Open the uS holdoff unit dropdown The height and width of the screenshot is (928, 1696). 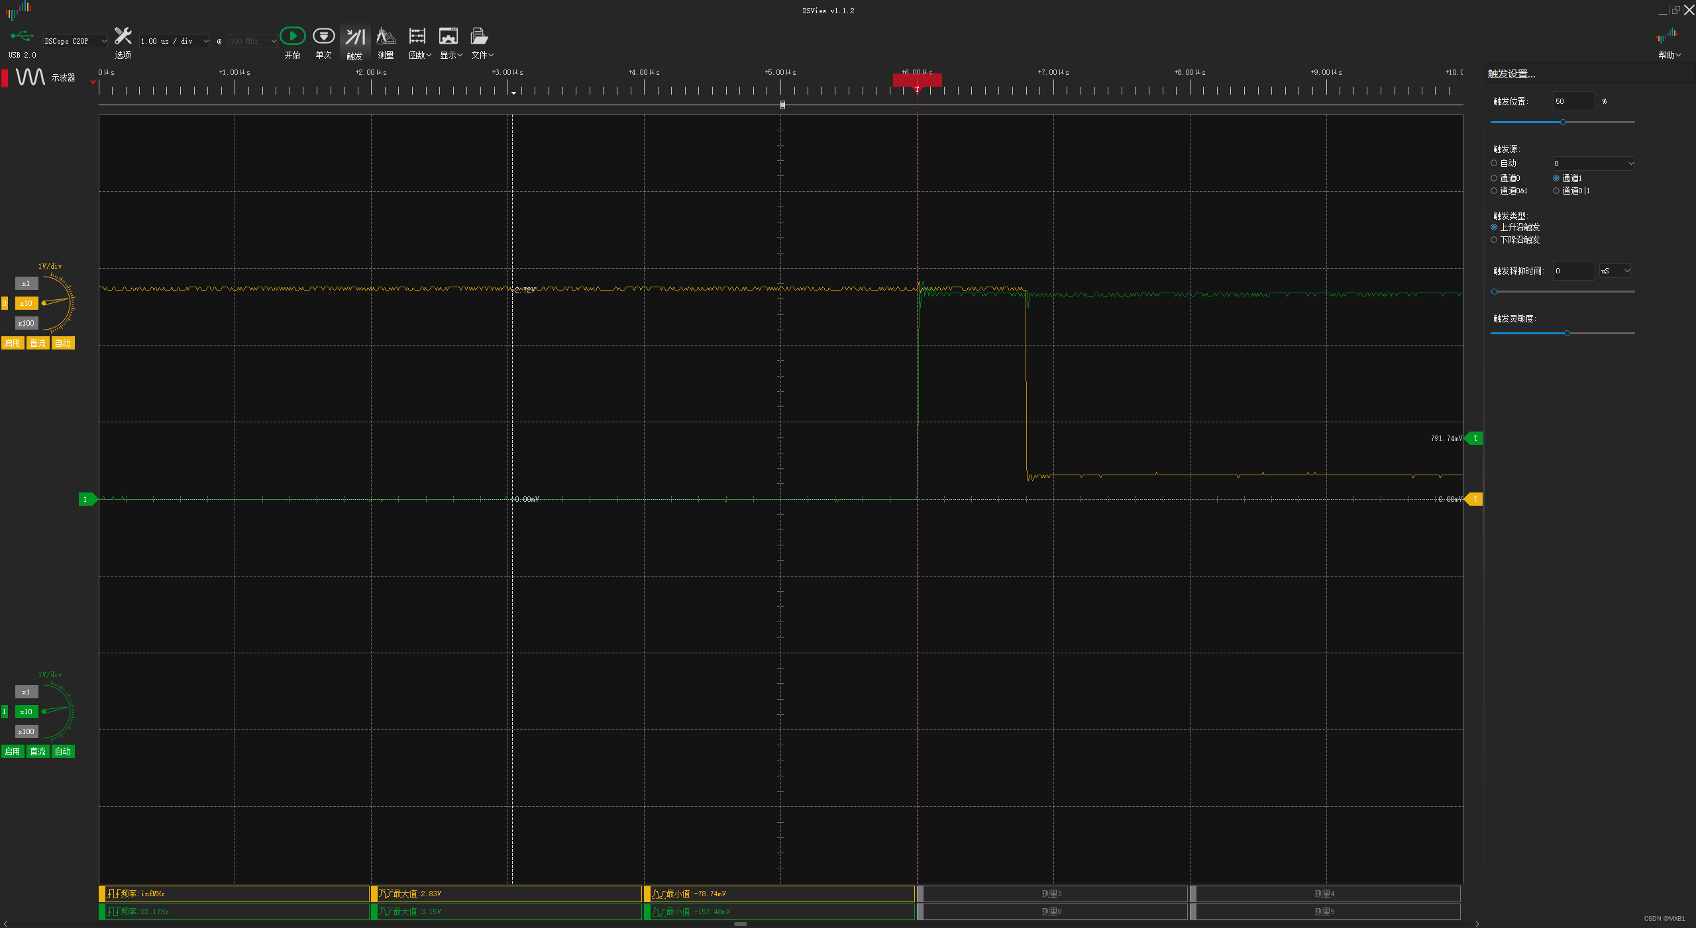1615,271
